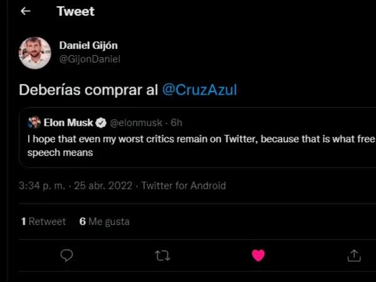
Task: Click the 6h time on quoted tweet
Action: tap(176, 123)
